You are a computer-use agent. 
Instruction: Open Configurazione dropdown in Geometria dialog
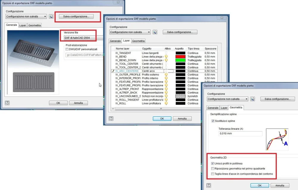[227, 99]
